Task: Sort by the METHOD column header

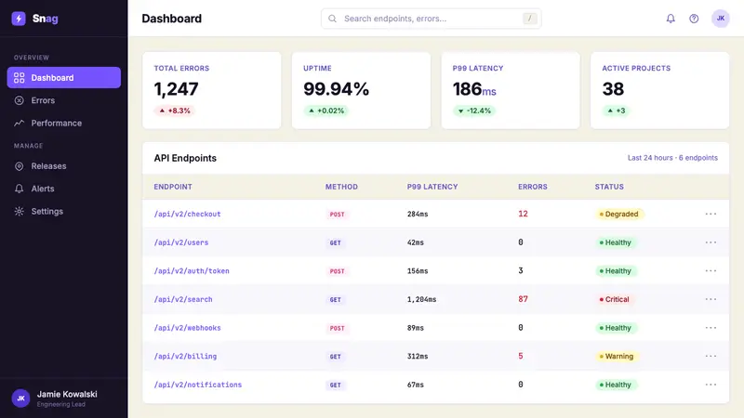Action: click(x=341, y=187)
